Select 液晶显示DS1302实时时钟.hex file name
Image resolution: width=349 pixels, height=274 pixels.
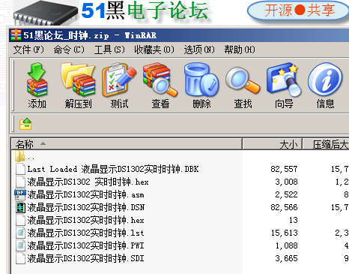coord(85,220)
